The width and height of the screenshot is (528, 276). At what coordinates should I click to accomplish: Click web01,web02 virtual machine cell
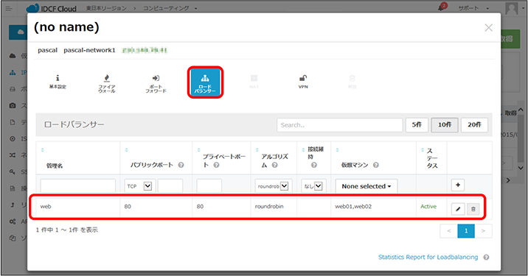353,206
